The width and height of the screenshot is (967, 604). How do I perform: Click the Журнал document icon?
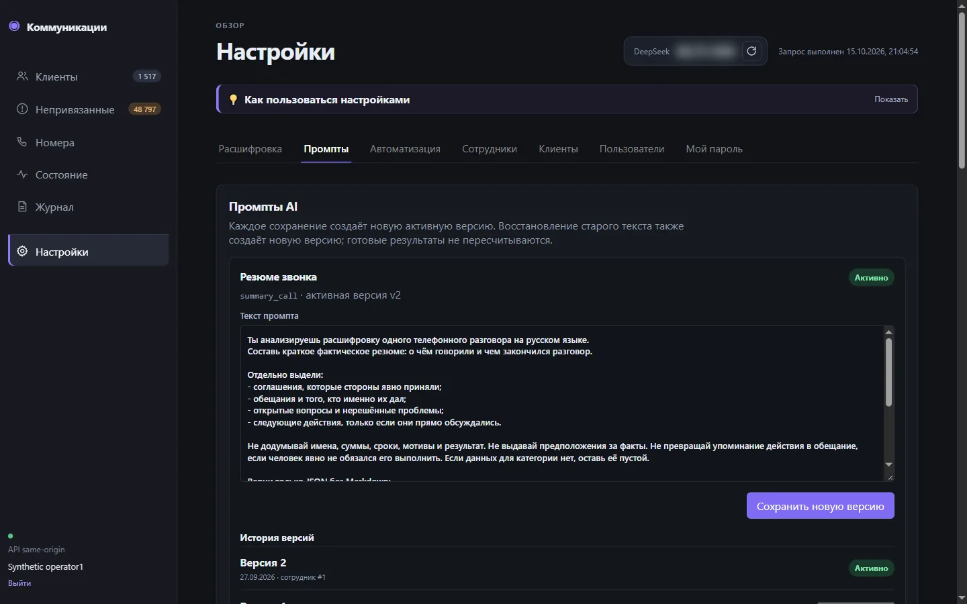pos(22,207)
